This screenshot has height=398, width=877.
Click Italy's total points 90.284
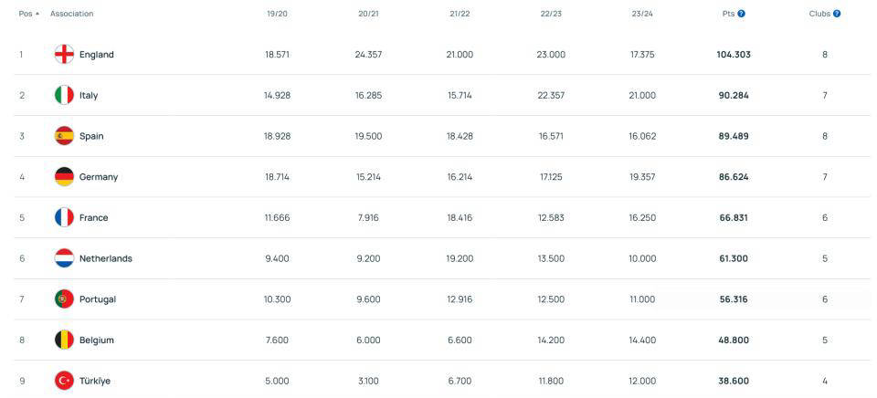click(x=734, y=95)
